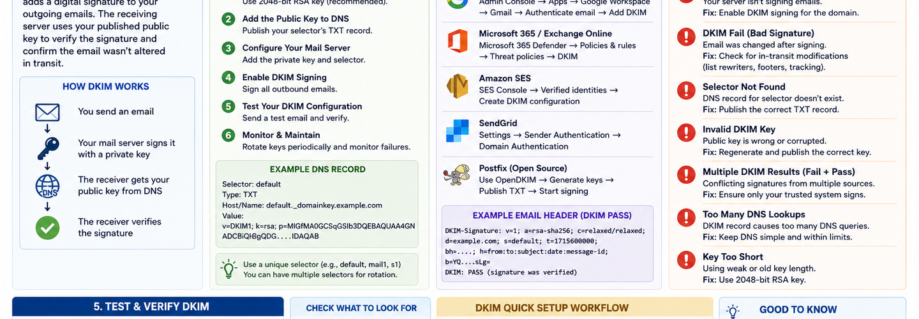This screenshot has height=319, width=919.
Task: Click the green step 6 circle
Action: coord(228,135)
